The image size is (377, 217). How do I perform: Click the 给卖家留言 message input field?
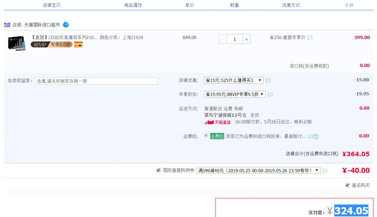tap(96, 81)
